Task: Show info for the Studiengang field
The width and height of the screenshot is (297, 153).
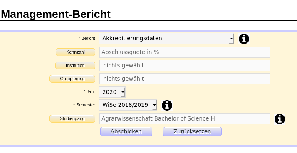Action: (280, 119)
